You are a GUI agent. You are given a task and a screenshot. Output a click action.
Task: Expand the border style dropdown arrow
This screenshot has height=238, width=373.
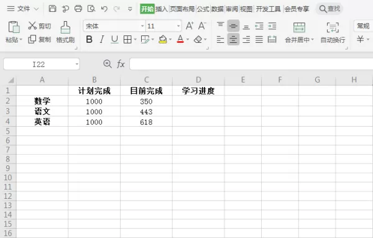click(135, 40)
